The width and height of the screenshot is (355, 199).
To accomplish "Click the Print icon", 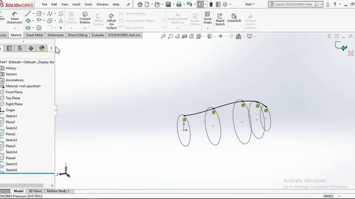I will 179,4.
